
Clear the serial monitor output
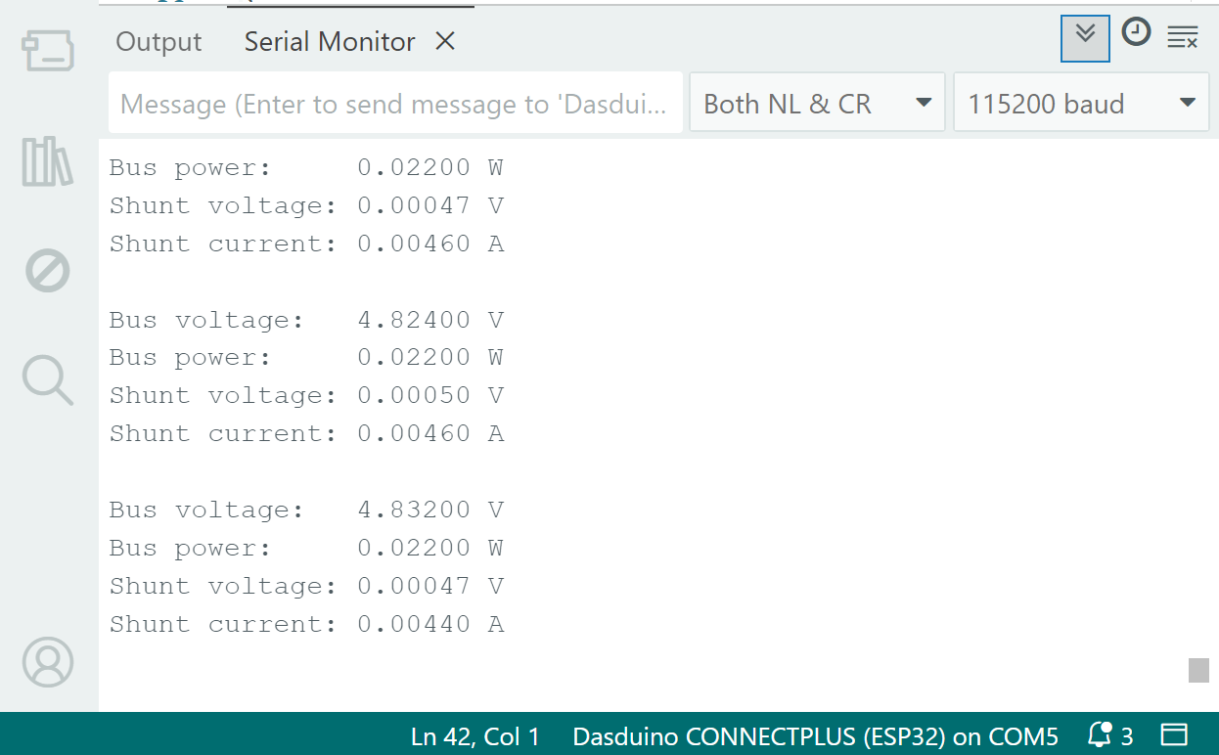[x=1183, y=38]
